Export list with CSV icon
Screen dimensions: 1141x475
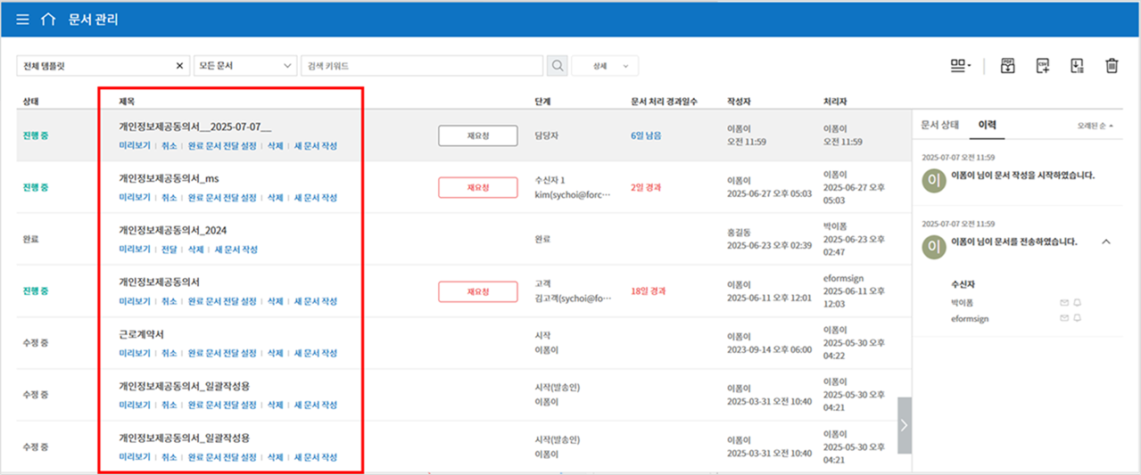coord(1042,65)
